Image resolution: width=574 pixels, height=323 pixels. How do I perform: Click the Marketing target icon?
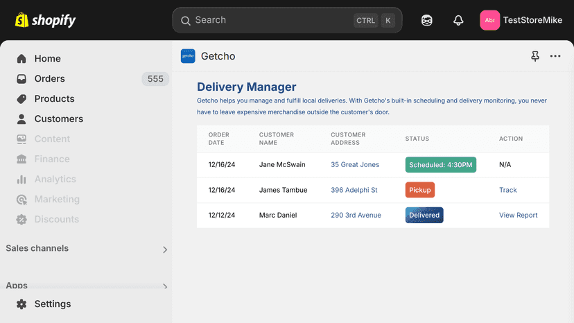pos(21,199)
